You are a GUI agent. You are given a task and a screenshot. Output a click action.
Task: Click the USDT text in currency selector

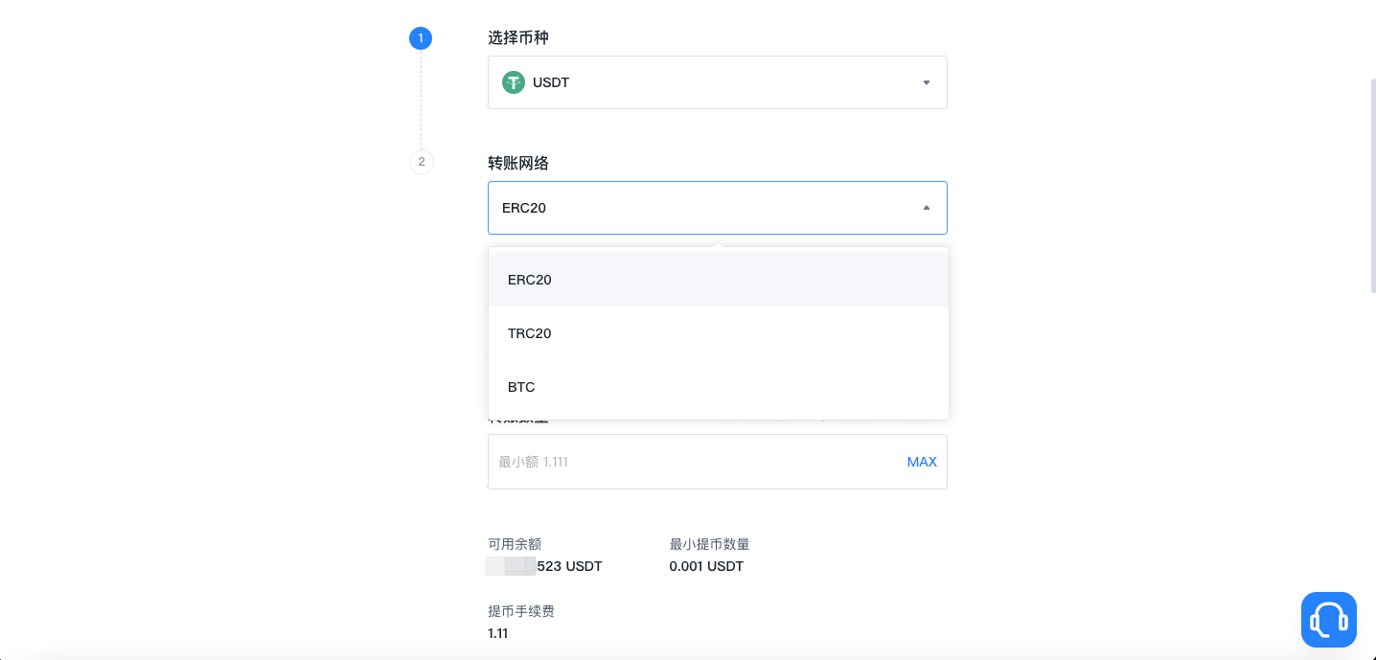[x=551, y=82]
